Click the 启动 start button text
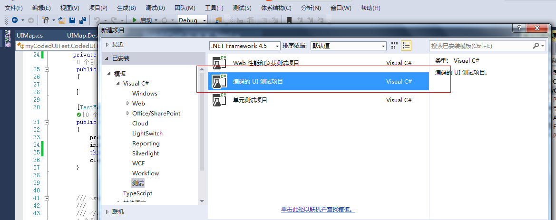This screenshot has height=220, width=556. pos(146,20)
